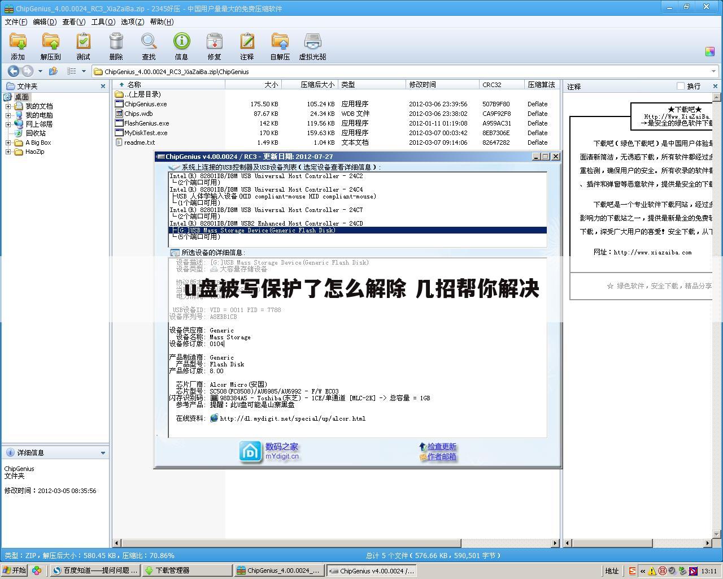Click the skin color palette icon
The height and width of the screenshot is (579, 723).
(710, 51)
